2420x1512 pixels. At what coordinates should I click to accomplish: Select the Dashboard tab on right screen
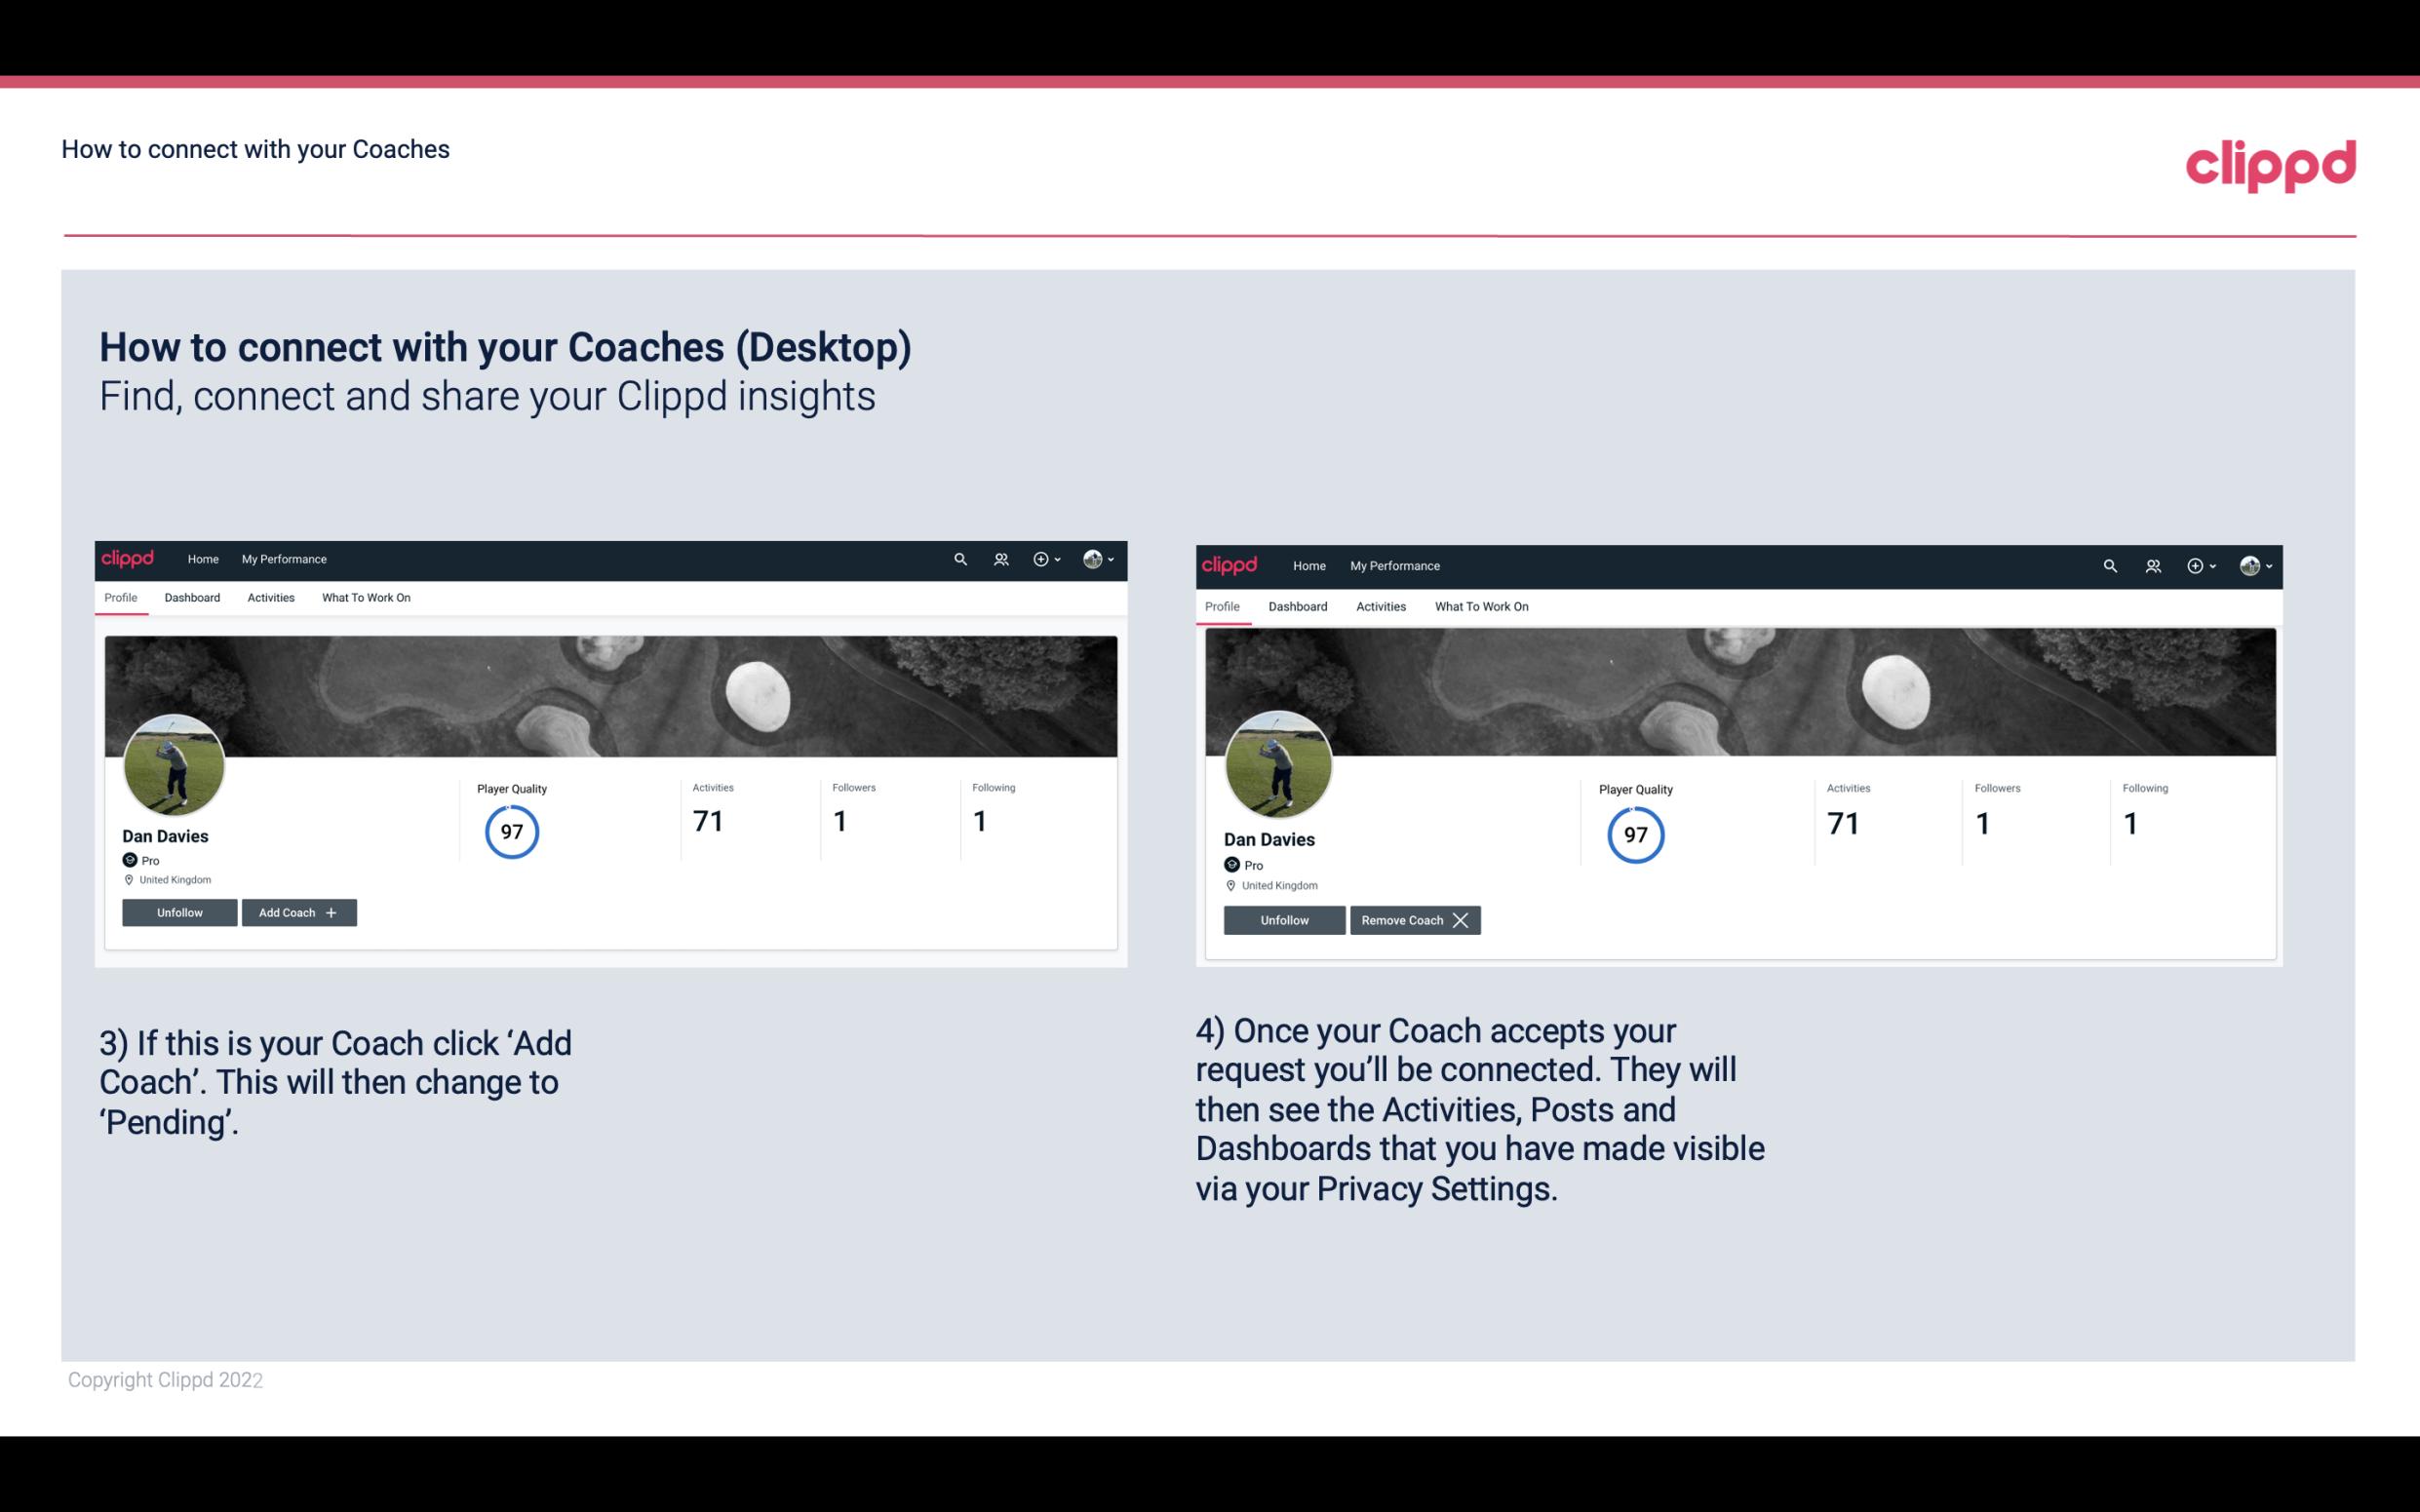pyautogui.click(x=1298, y=604)
